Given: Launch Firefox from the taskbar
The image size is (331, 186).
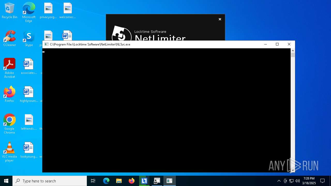Looking at the screenshot, I should coord(132,181).
